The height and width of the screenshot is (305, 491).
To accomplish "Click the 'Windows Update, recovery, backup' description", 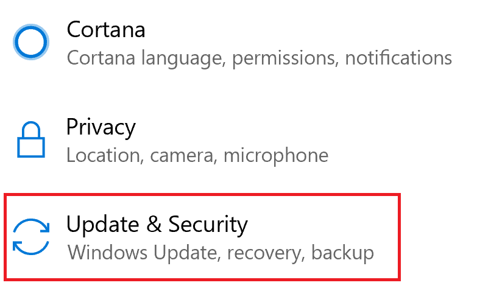I will [221, 253].
